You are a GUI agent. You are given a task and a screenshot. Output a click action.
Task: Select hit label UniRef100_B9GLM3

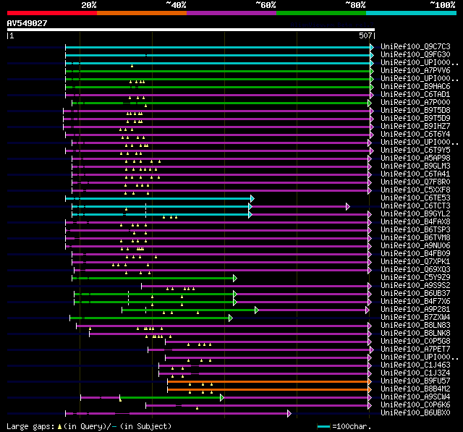[415, 166]
